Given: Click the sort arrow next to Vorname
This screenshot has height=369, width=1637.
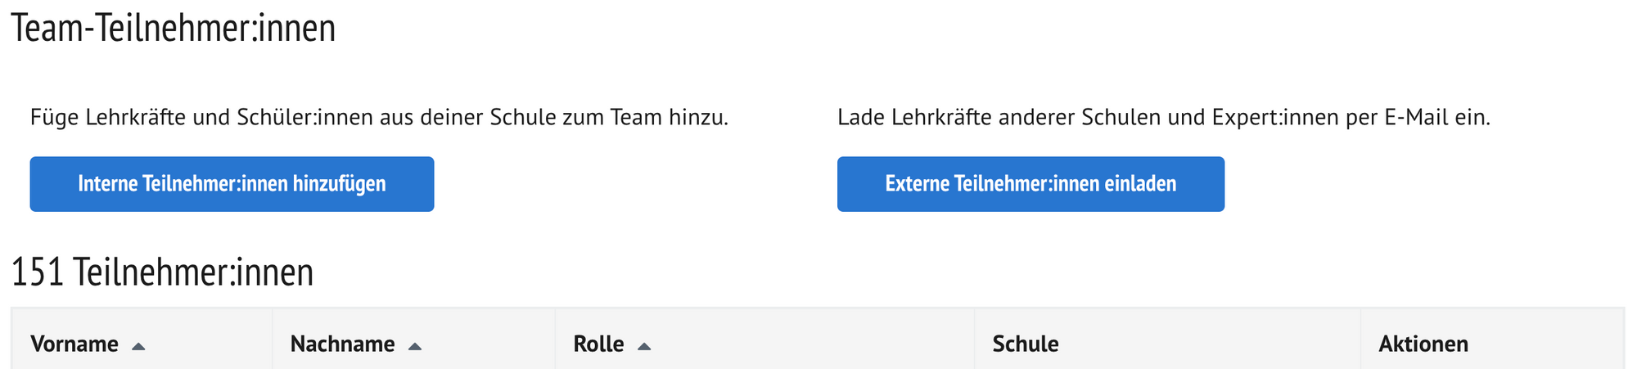Looking at the screenshot, I should click(138, 346).
